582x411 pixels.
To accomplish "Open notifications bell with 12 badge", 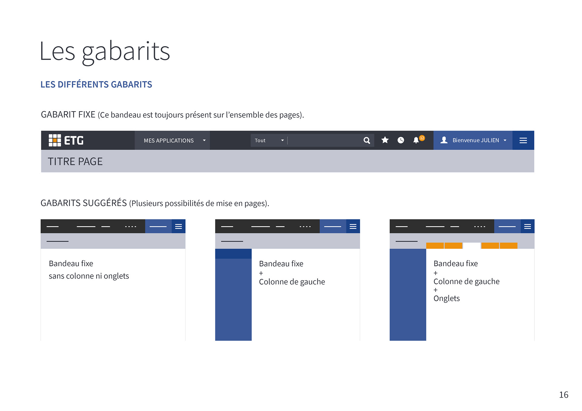I will tap(416, 140).
